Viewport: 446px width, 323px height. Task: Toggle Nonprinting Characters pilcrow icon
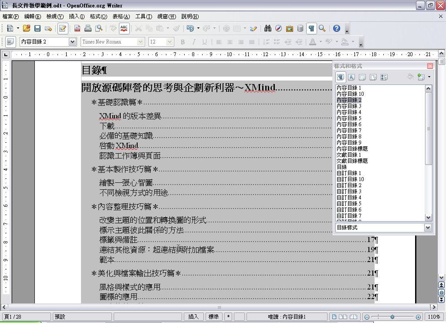[x=311, y=28]
